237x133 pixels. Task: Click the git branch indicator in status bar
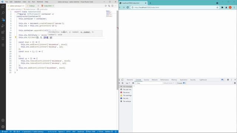coord(5,132)
